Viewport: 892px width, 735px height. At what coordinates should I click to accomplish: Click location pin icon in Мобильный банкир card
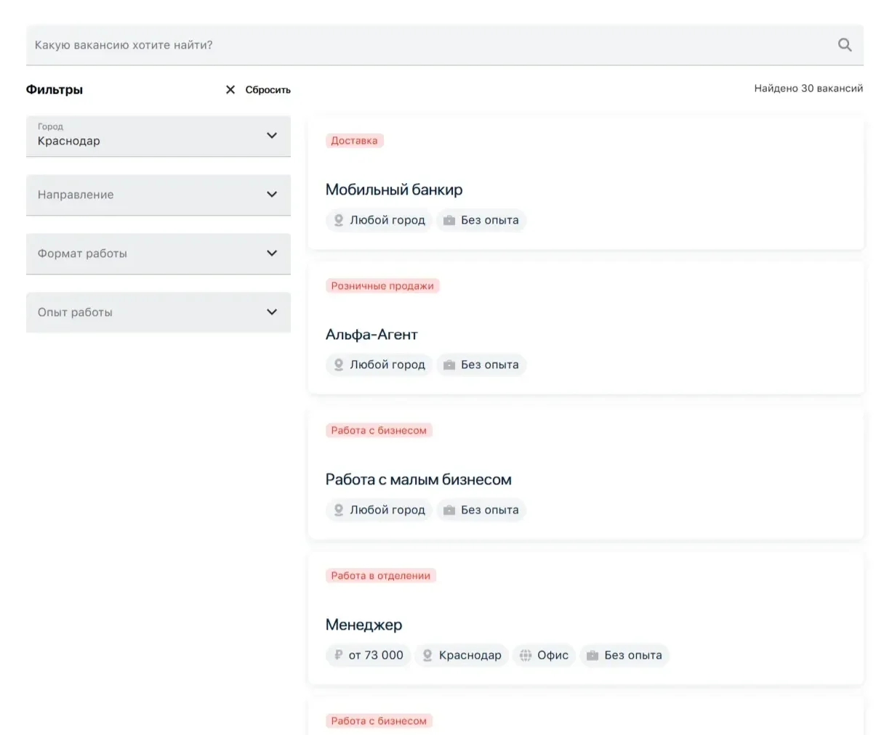pos(338,220)
